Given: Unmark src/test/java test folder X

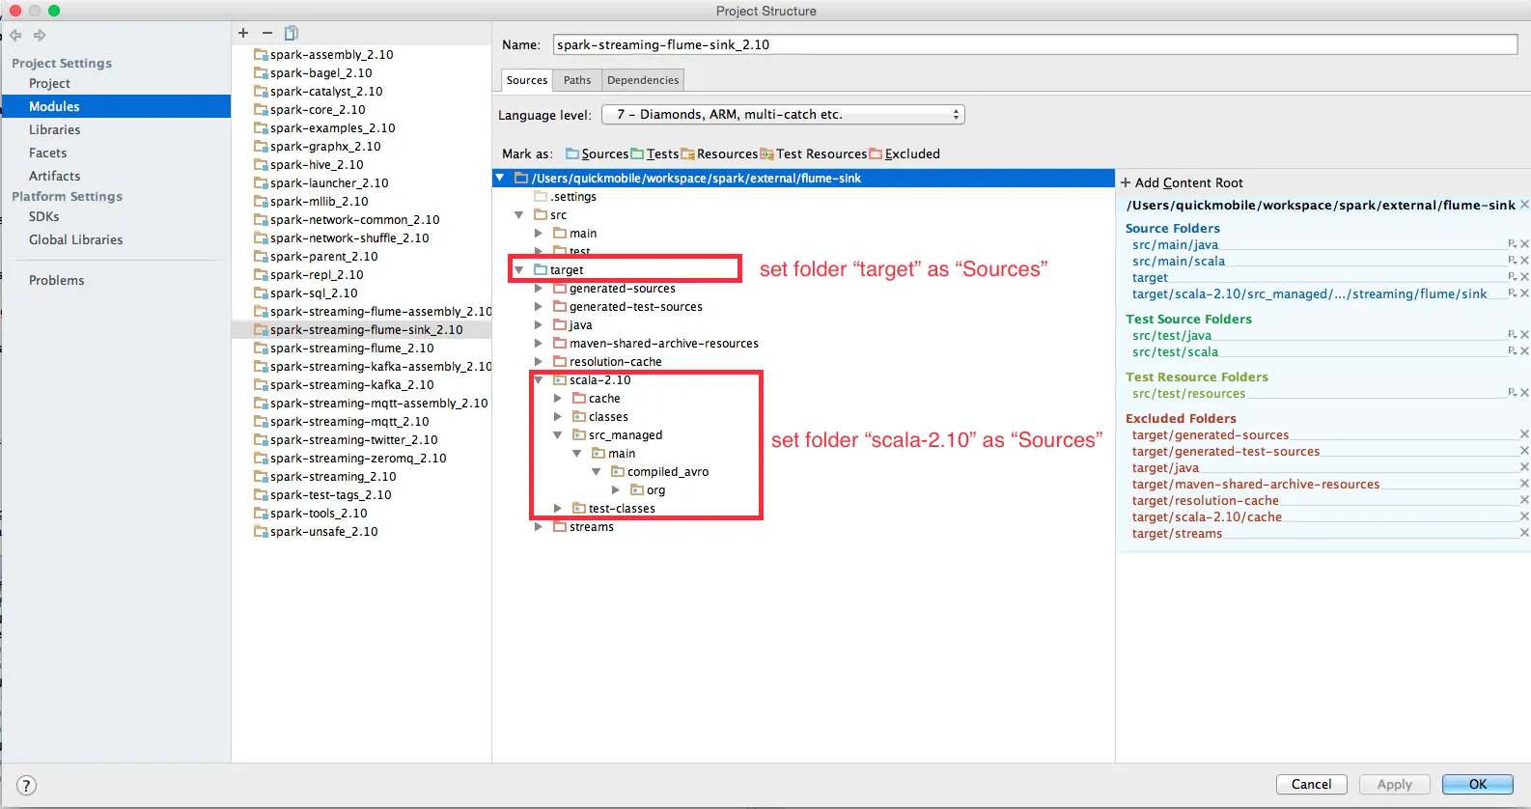Looking at the screenshot, I should click(x=1524, y=335).
